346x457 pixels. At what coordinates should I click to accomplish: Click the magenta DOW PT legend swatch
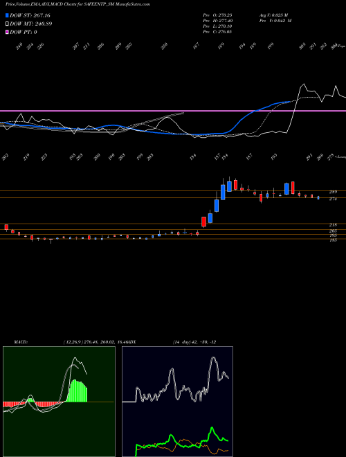tap(8, 32)
